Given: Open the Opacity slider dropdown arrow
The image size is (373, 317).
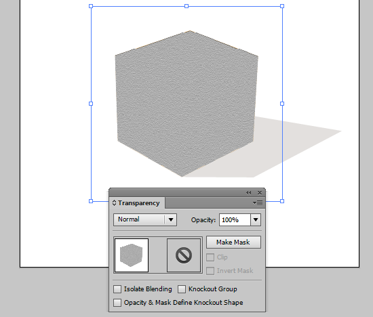Looking at the screenshot, I should tap(256, 220).
